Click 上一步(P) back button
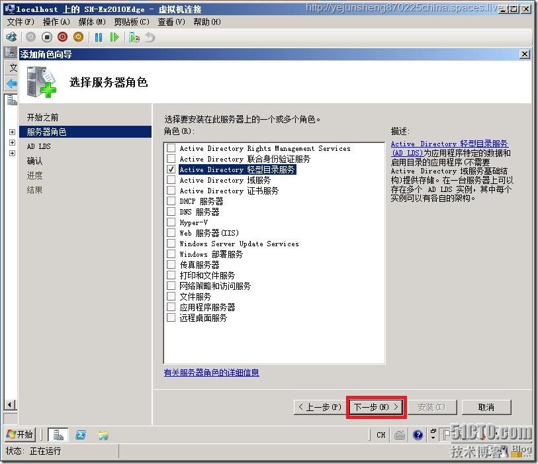The height and width of the screenshot is (464, 538). pos(320,407)
